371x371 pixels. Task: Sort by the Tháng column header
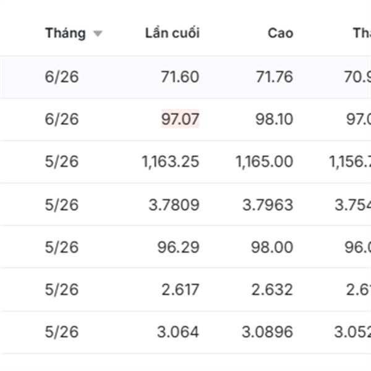pyautogui.click(x=65, y=33)
